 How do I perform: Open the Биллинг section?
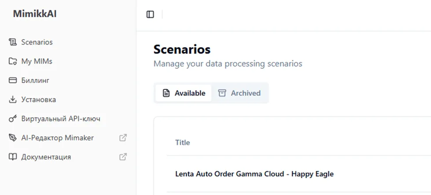pos(35,81)
